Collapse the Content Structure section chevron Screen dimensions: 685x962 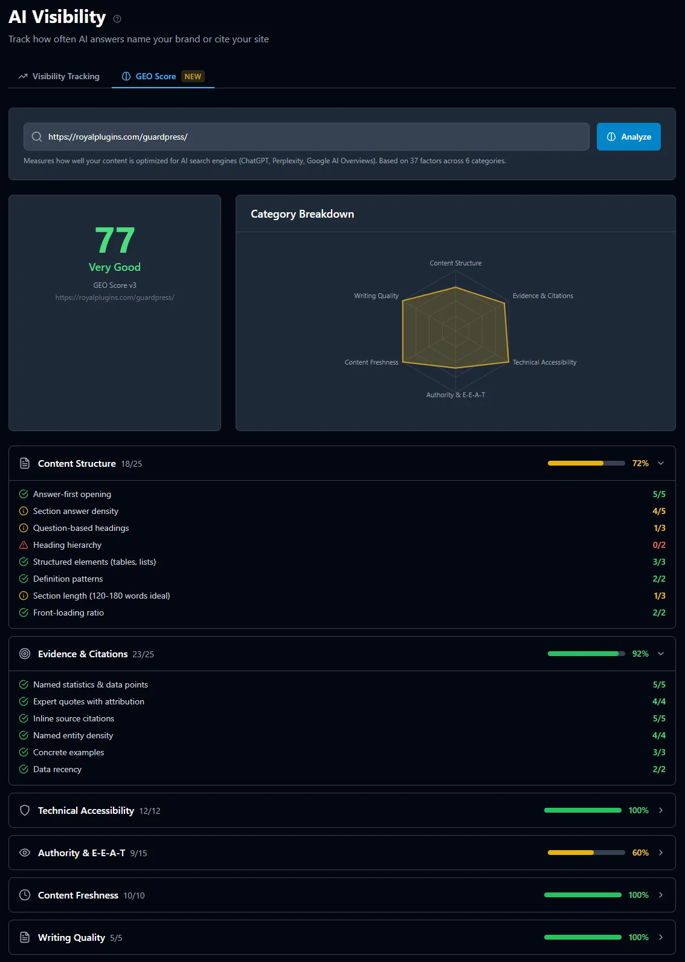tap(661, 463)
